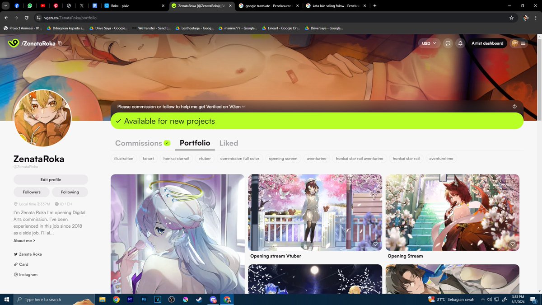Open the pinned Facebook tab
542x305 pixels.
17,6
